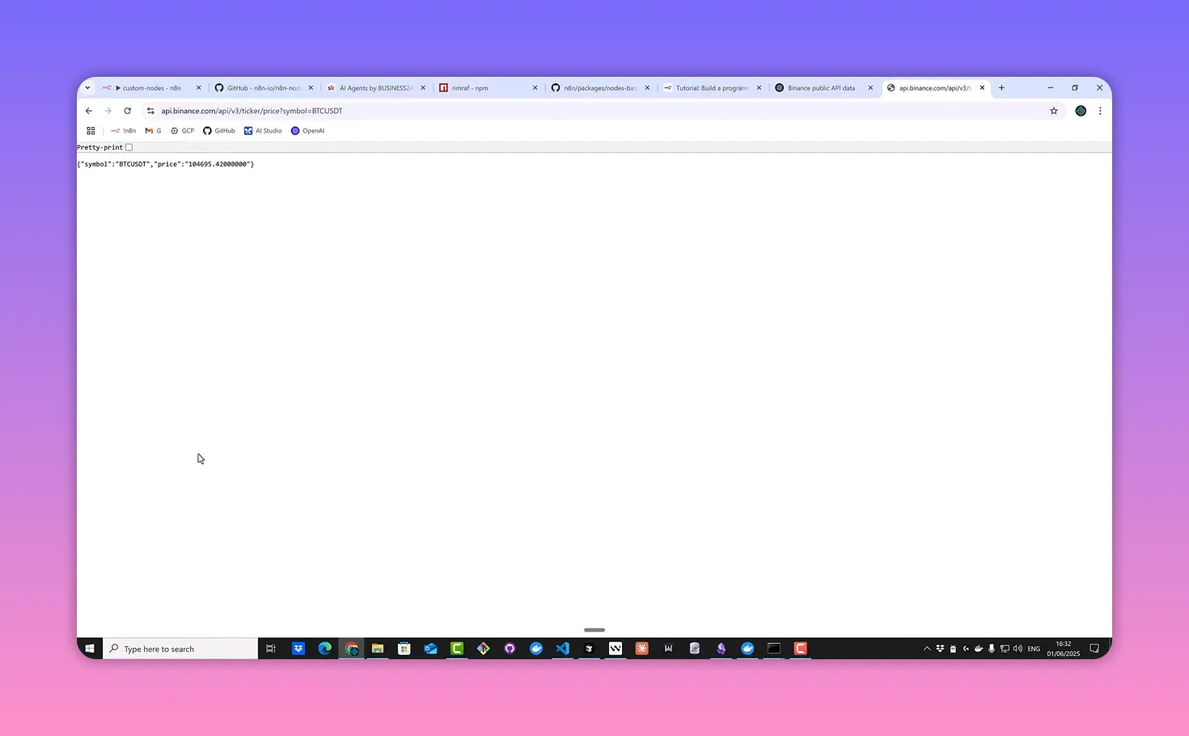Open File Explorer from the taskbar
Image resolution: width=1189 pixels, height=736 pixels.
[378, 649]
